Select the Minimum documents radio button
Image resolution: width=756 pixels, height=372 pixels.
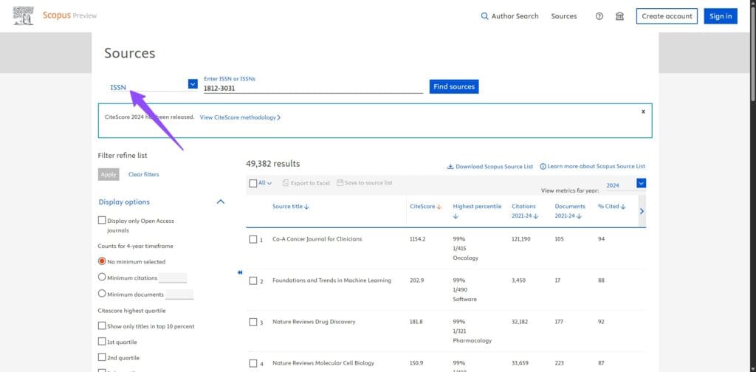coord(102,294)
